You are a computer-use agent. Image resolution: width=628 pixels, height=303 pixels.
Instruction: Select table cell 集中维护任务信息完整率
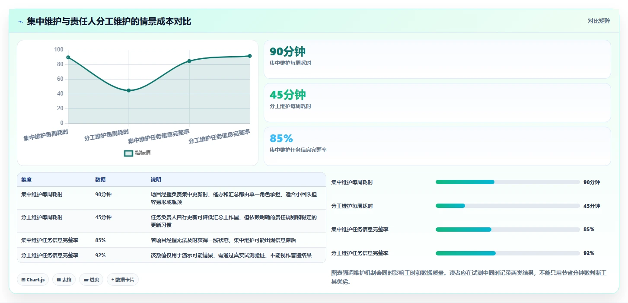click(50, 240)
